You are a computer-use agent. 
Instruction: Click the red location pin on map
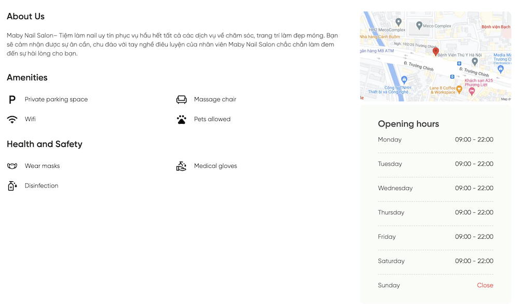[x=435, y=51]
